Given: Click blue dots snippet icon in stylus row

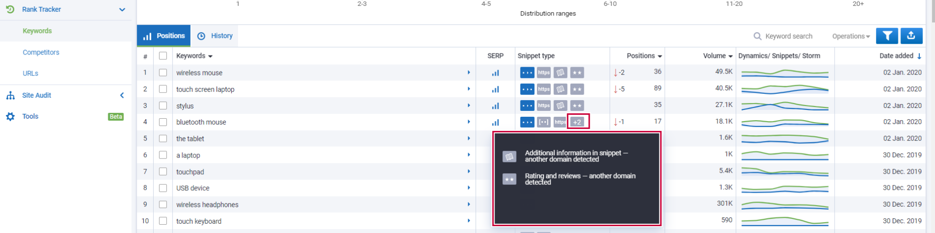Looking at the screenshot, I should point(527,106).
